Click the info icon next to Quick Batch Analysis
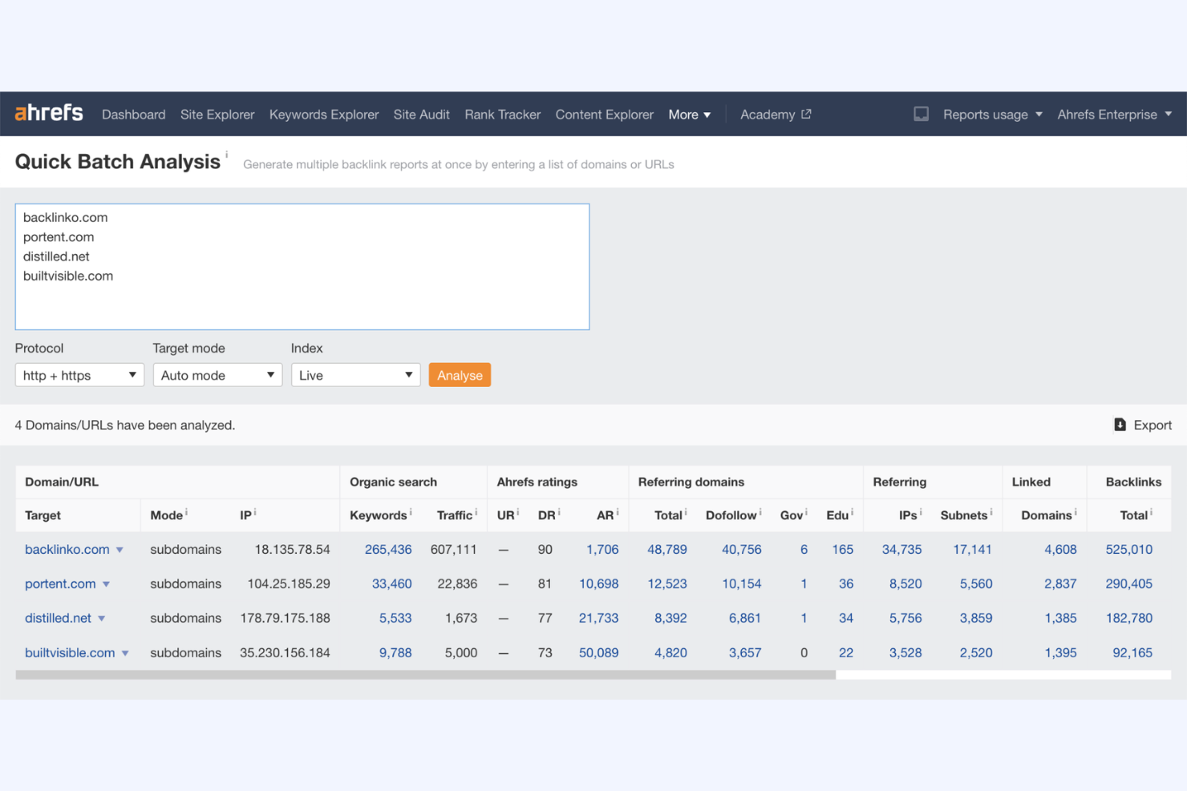Screen dimensions: 1187x791 click(x=227, y=155)
